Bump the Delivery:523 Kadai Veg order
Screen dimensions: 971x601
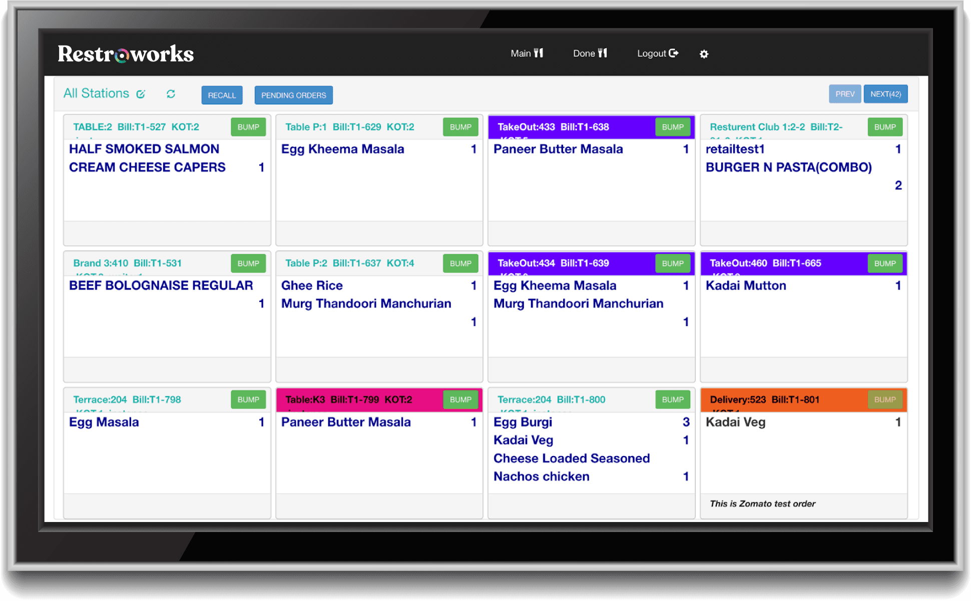884,399
